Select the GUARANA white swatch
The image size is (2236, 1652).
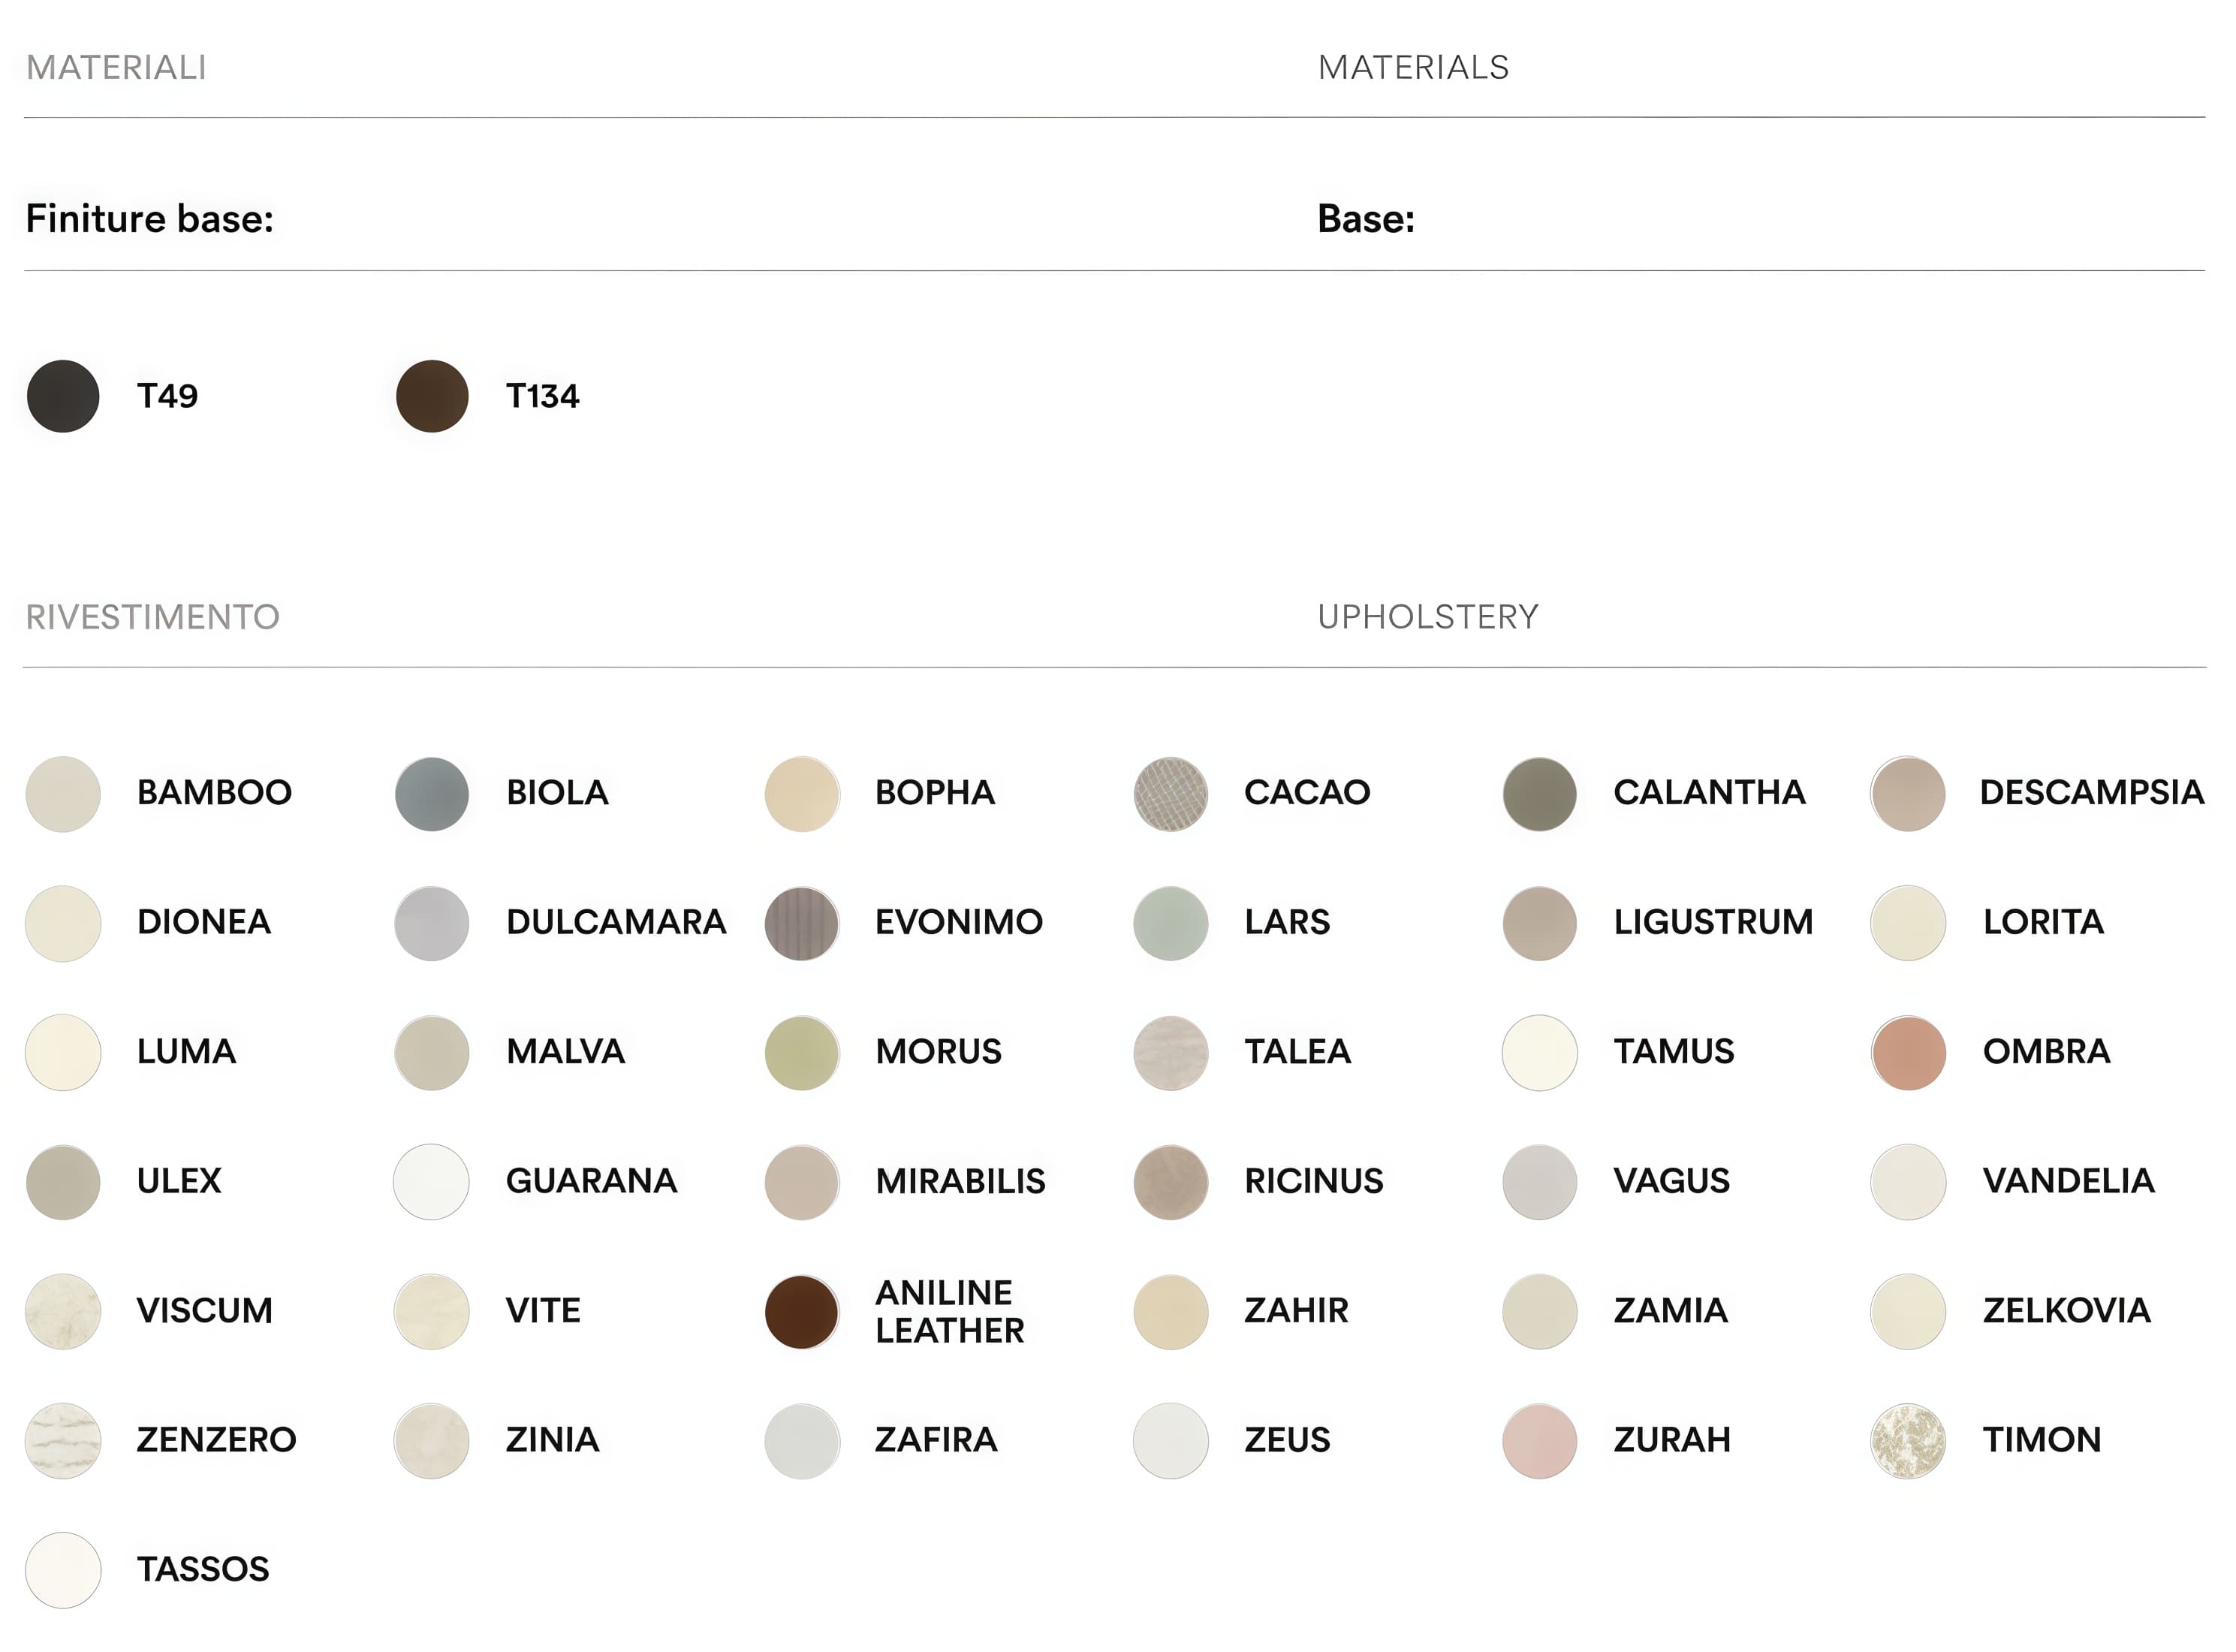point(432,1182)
